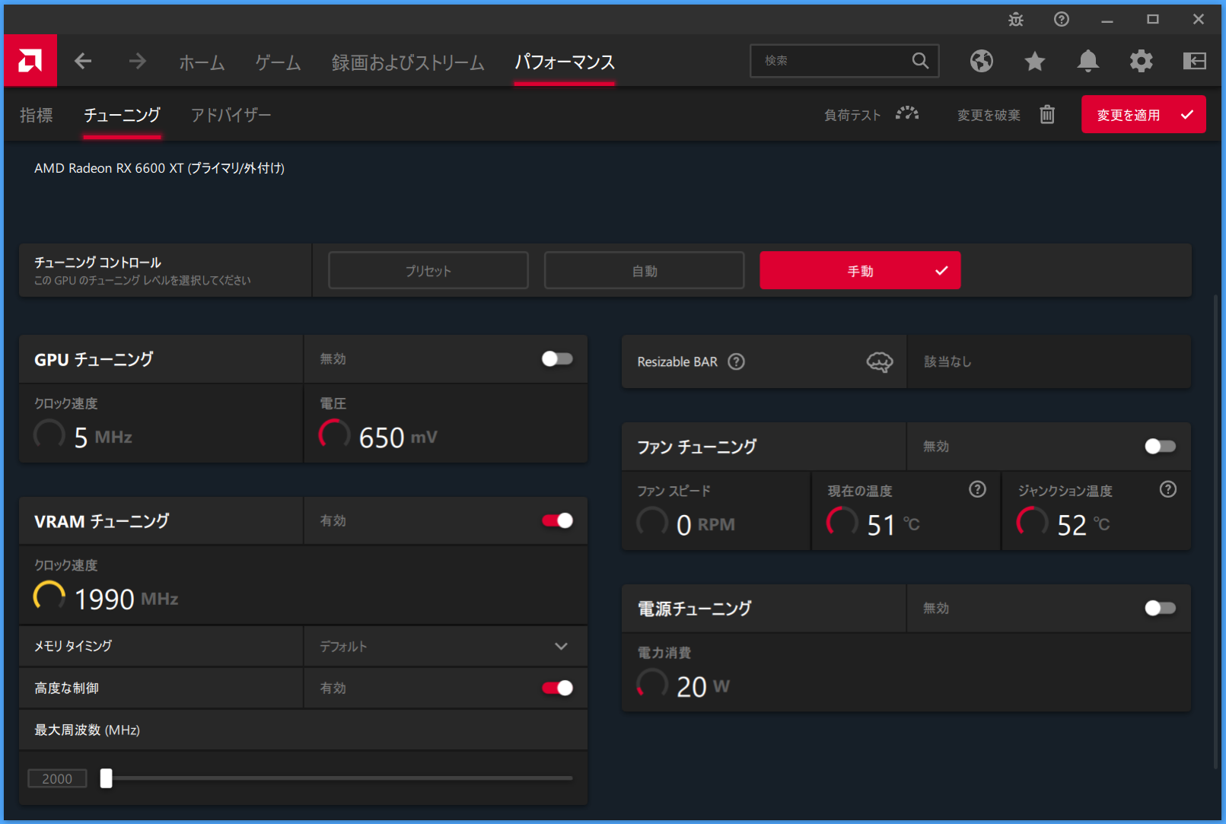This screenshot has height=824, width=1226.
Task: Click the AMD logo home icon
Action: (x=30, y=61)
